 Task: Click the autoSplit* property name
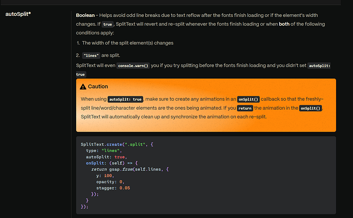tap(18, 14)
